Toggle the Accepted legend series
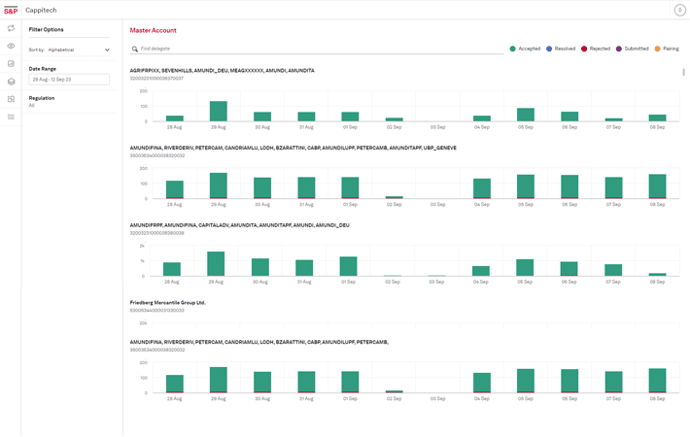Screen dimensions: 690x437 click(525, 49)
